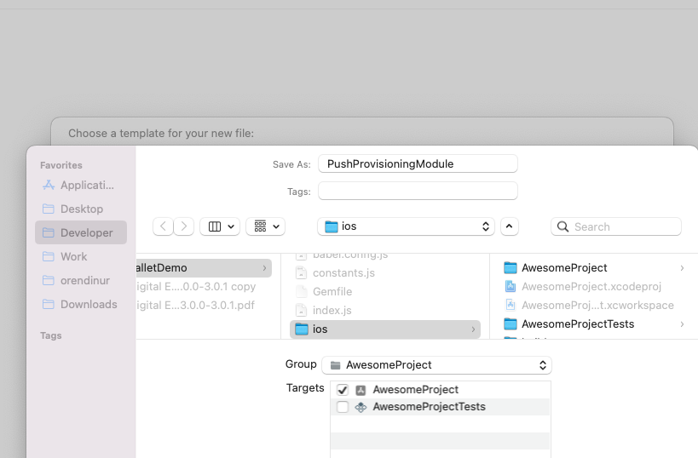Select AwesomeProject.xcodeproj file icon

511,287
